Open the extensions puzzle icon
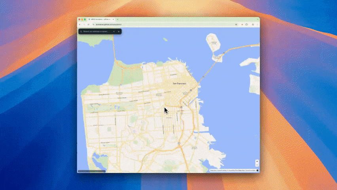This screenshot has width=337, height=190. (x=247, y=25)
